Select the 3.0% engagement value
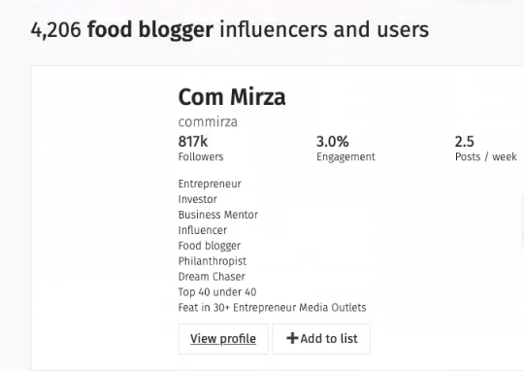This screenshot has width=524, height=371. pyautogui.click(x=333, y=142)
